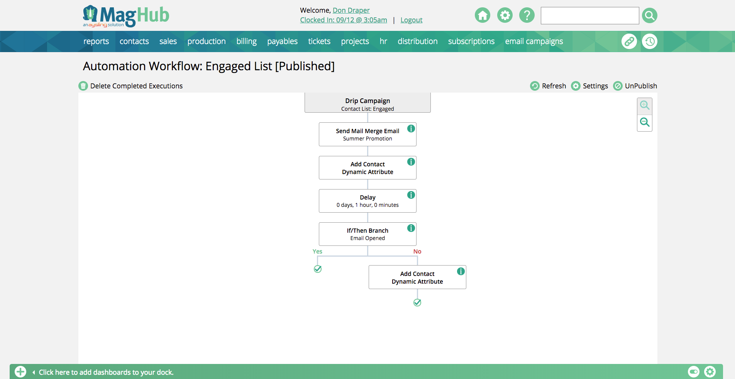This screenshot has width=735, height=379.
Task: Open the tickets menu
Action: coord(319,41)
